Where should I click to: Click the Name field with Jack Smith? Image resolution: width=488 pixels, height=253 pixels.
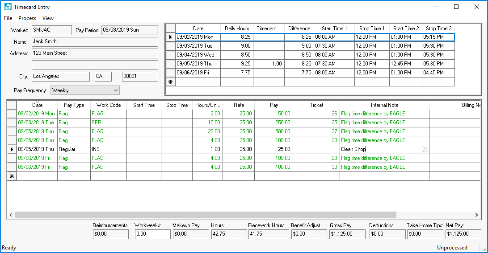(x=94, y=42)
